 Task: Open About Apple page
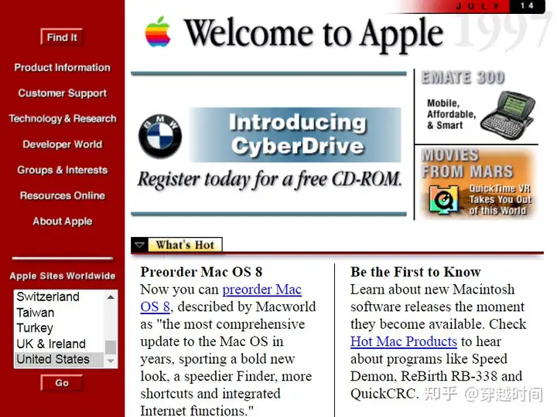click(x=63, y=222)
